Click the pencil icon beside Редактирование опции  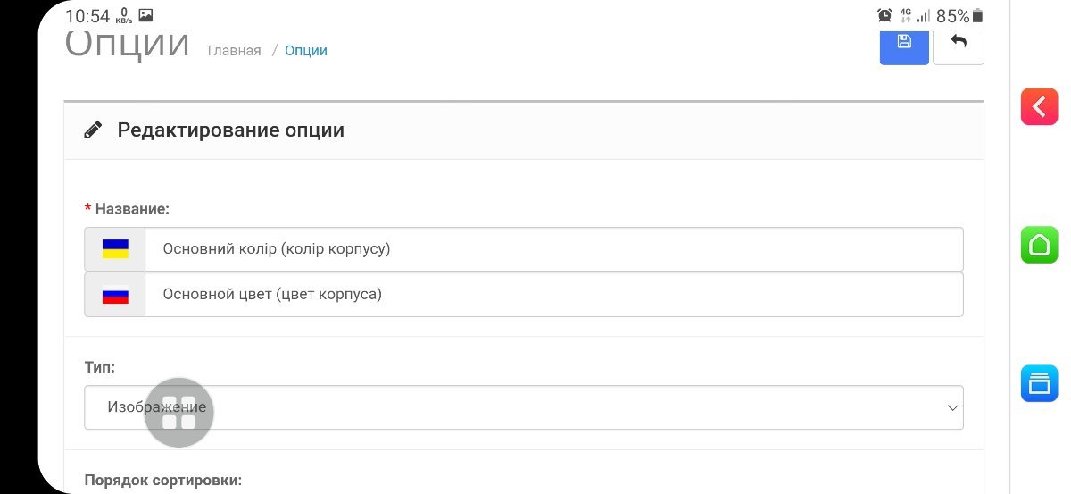pos(93,130)
